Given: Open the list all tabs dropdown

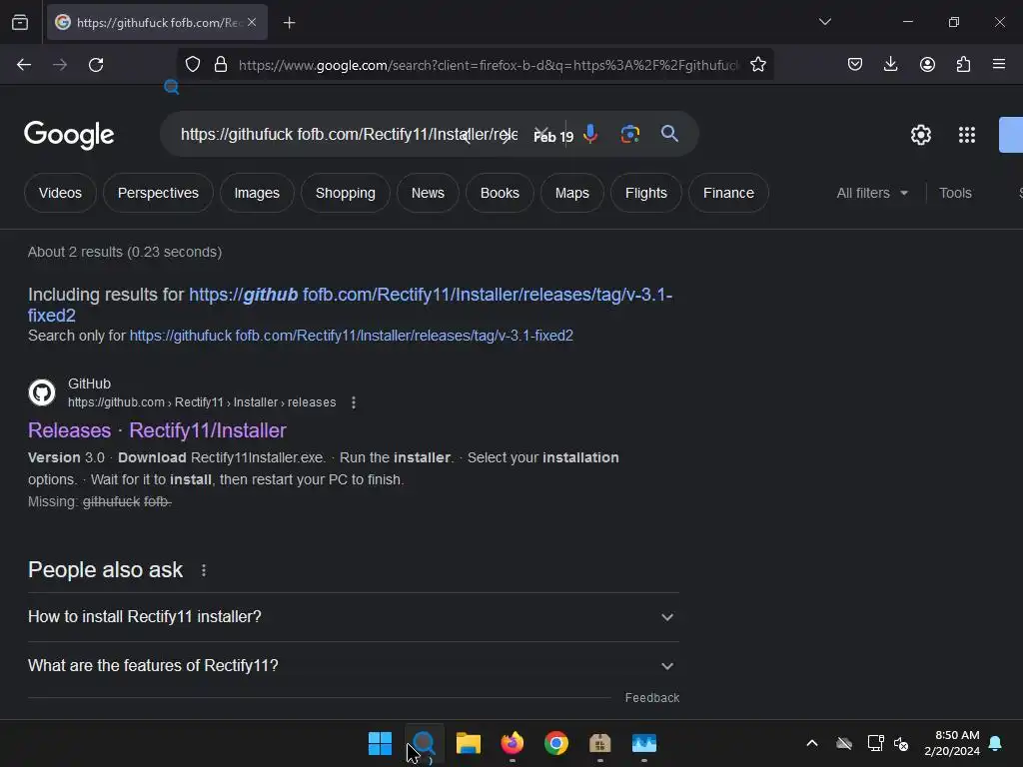Looking at the screenshot, I should (824, 22).
